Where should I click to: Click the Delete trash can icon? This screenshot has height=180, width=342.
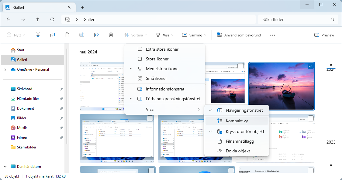(111, 35)
